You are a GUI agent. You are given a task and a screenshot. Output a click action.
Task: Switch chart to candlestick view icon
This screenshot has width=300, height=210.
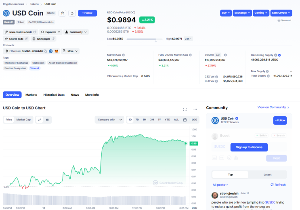pyautogui.click(x=47, y=120)
